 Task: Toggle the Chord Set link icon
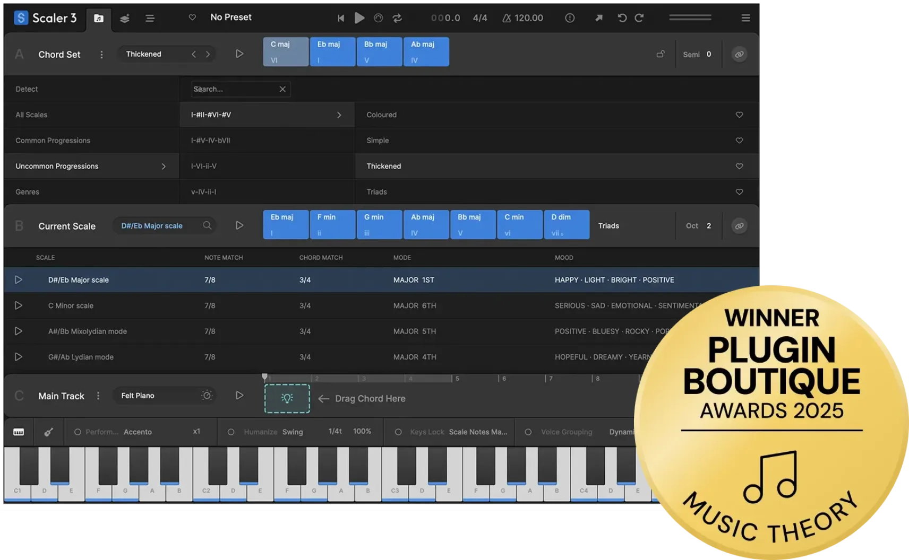(739, 54)
